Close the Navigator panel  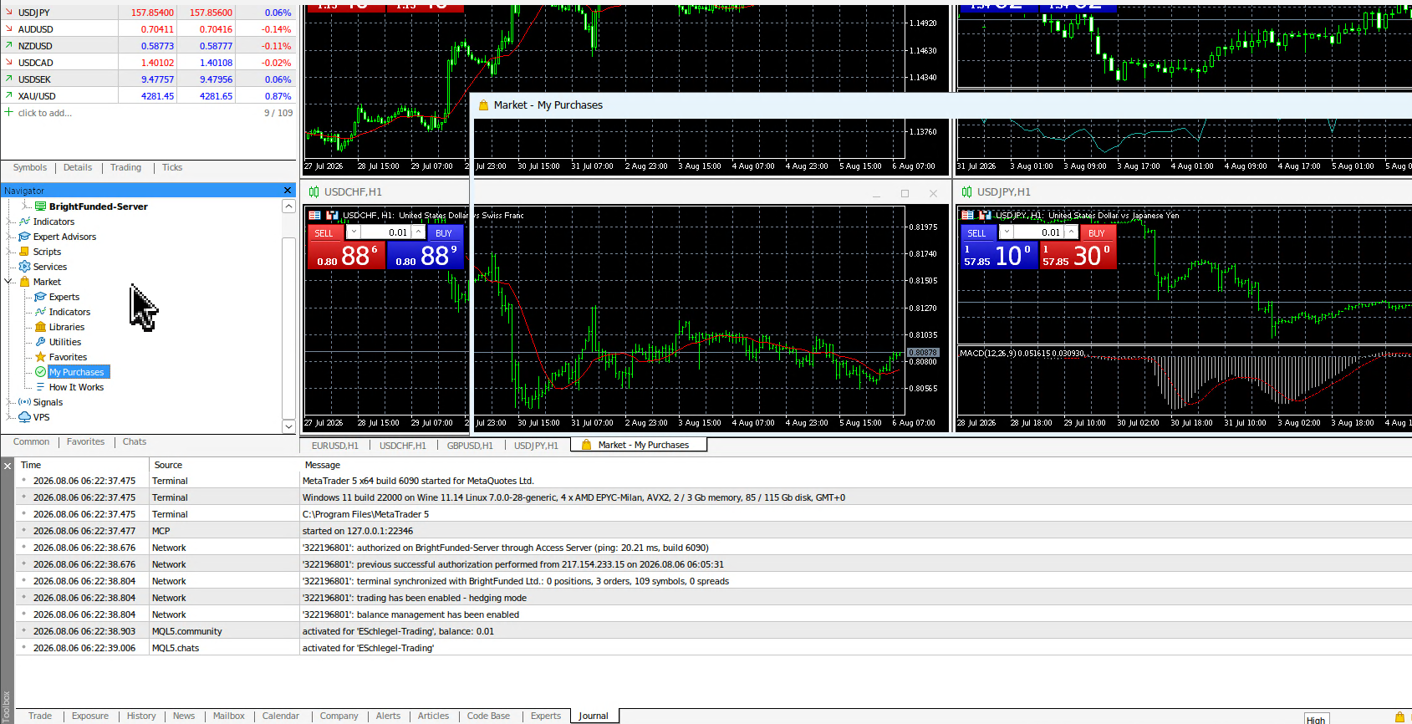tap(288, 191)
